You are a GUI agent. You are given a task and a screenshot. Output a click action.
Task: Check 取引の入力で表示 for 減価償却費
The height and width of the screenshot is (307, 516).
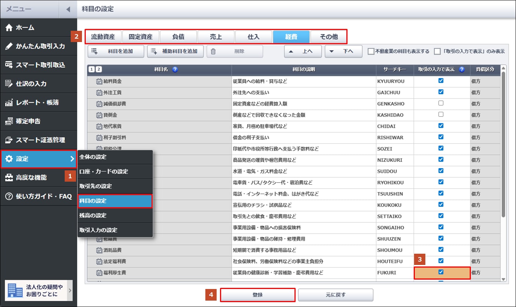pyautogui.click(x=441, y=103)
